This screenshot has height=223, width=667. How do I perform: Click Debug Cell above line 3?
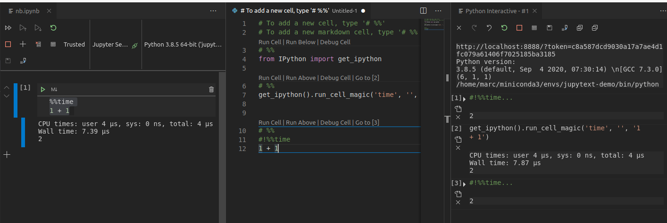335,42
